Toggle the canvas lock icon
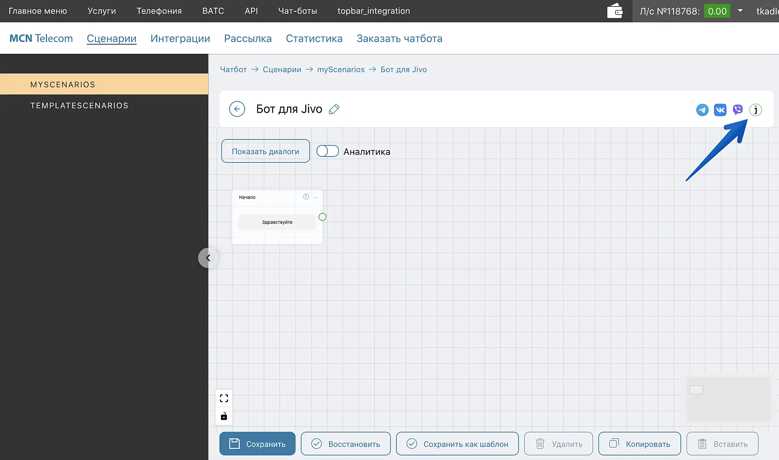The height and width of the screenshot is (460, 779). 224,416
